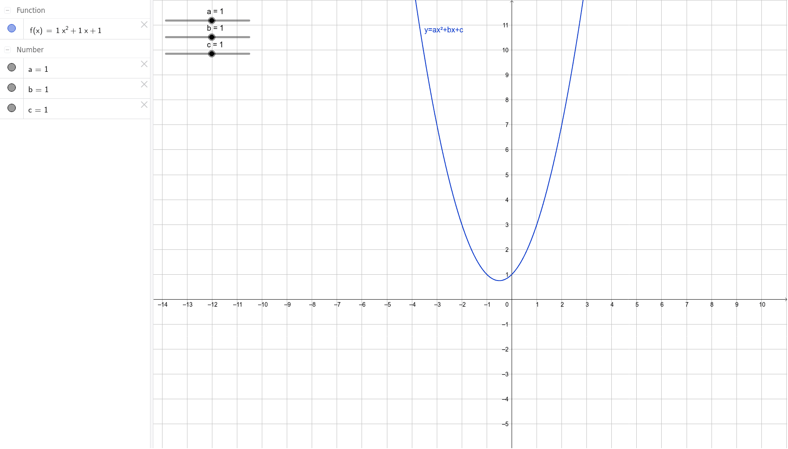
Task: Click the y=ax²+bx+c label on graph
Action: click(443, 30)
